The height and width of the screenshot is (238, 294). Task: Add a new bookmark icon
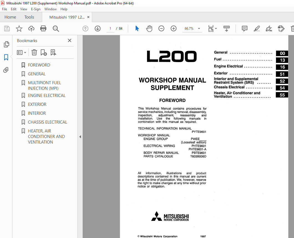click(44, 52)
